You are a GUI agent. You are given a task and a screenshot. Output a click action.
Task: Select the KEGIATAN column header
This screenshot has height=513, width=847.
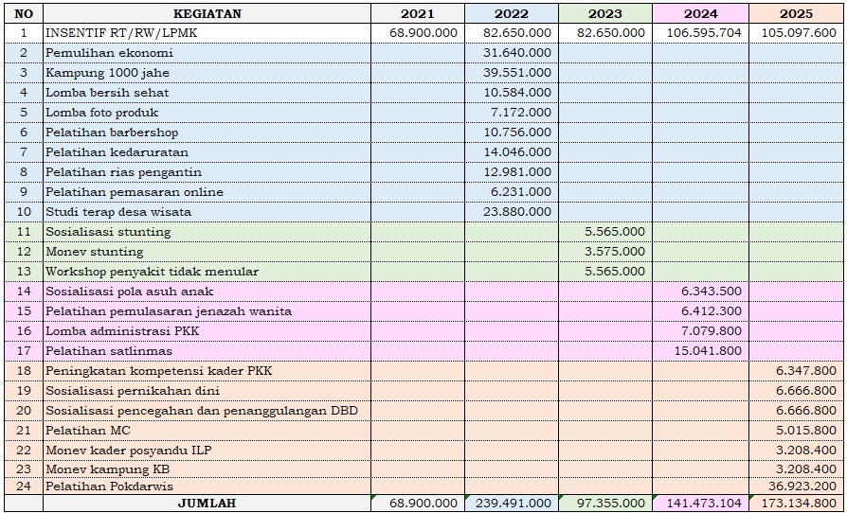pyautogui.click(x=207, y=13)
